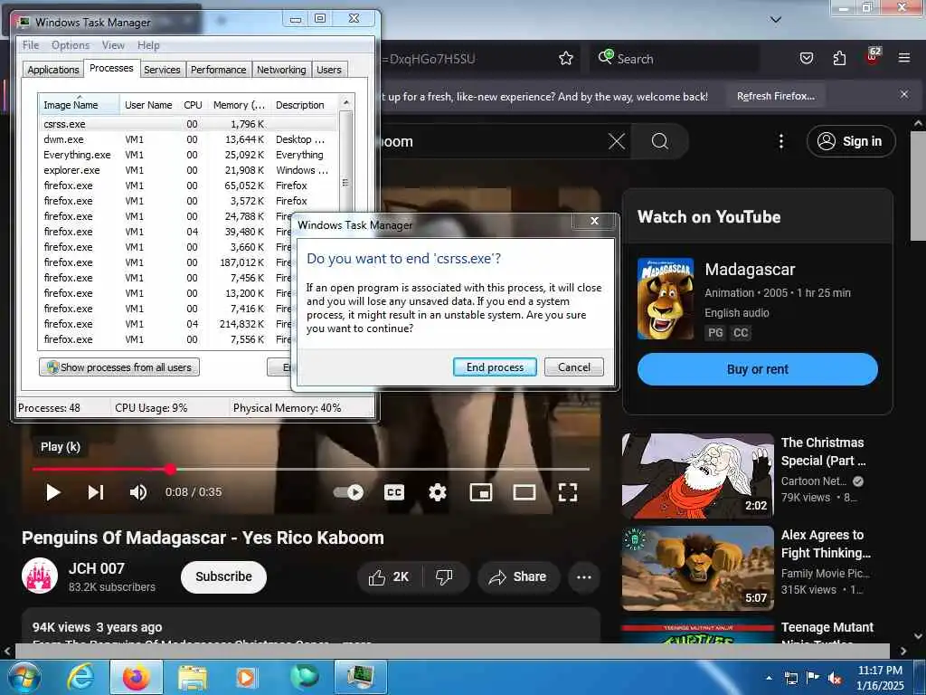Open Task Manager Options menu
Viewport: 926px width, 695px height.
click(x=71, y=45)
